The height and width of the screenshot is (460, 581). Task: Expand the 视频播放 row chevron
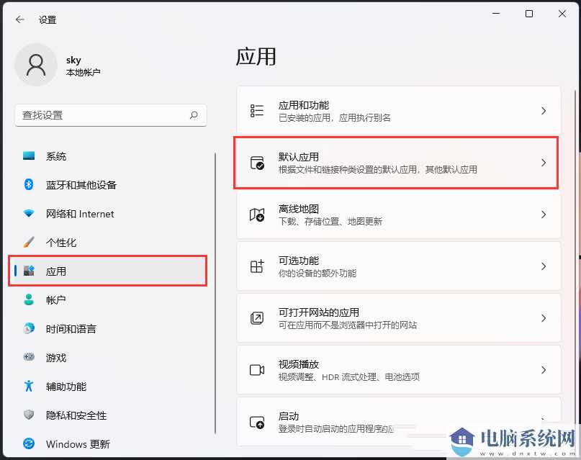click(545, 369)
